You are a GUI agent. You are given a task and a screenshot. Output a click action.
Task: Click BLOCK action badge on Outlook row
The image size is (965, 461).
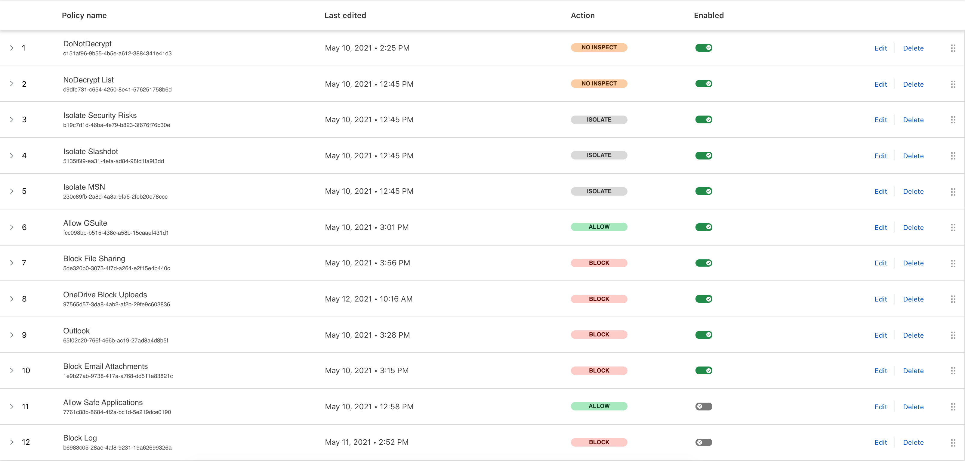point(599,335)
